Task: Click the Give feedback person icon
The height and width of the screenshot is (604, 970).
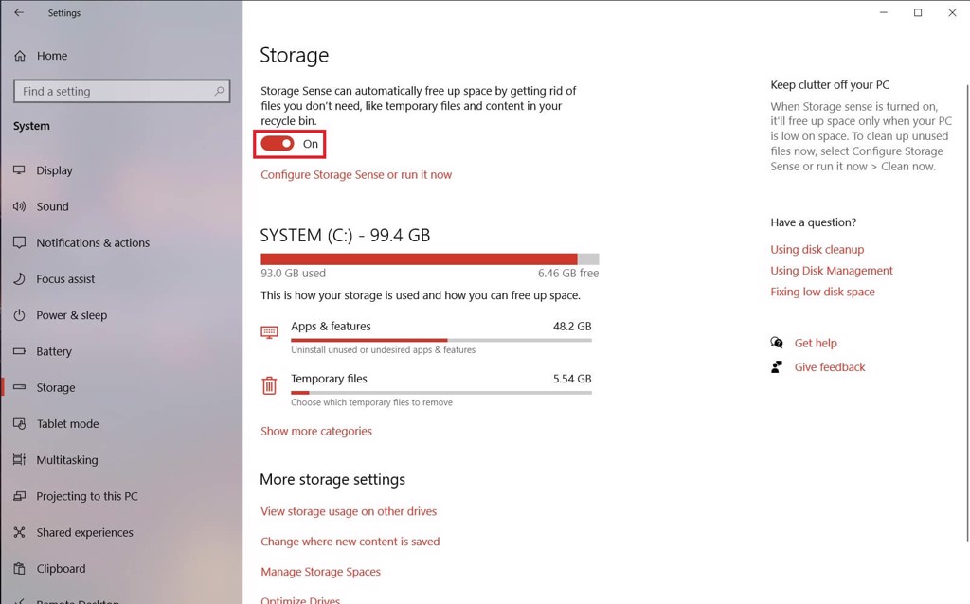Action: (x=777, y=367)
